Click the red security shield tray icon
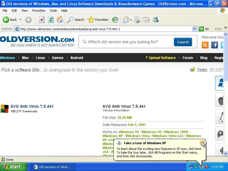 [207, 167]
